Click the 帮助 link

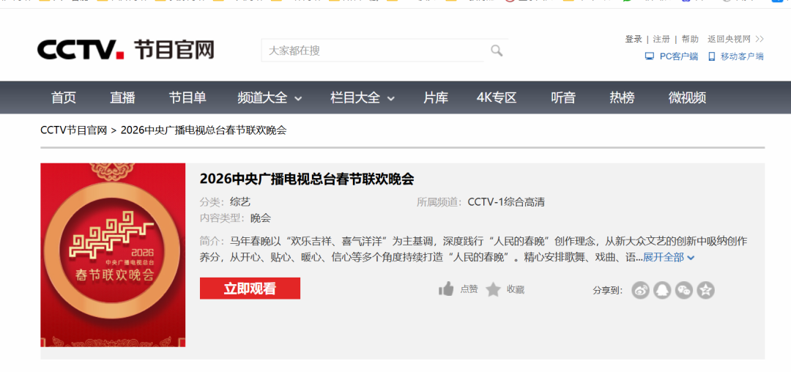[x=690, y=39]
